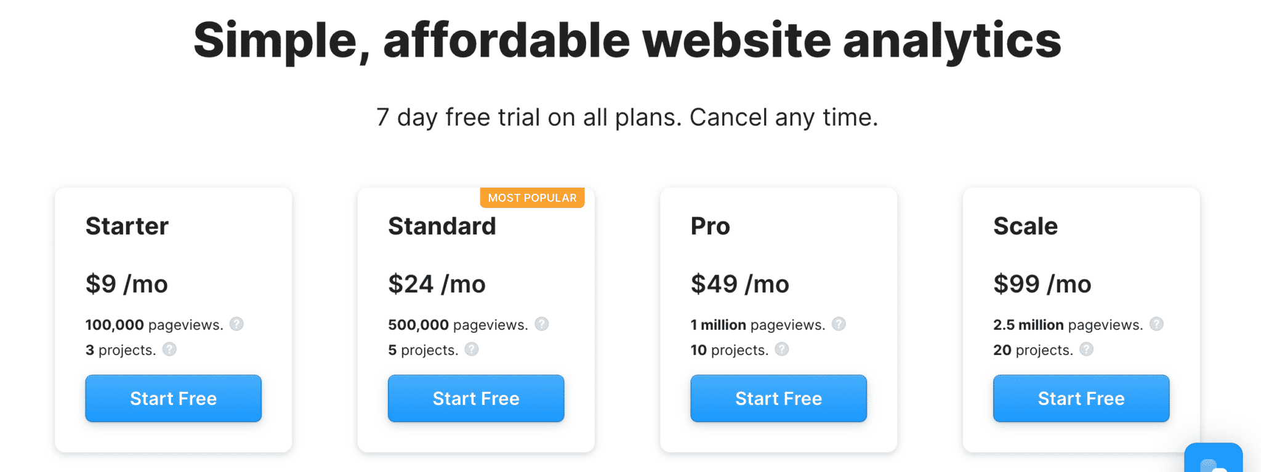Click the Most Popular badge
The width and height of the screenshot is (1261, 472).
point(532,198)
